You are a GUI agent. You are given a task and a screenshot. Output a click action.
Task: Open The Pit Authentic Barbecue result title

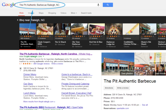click(56, 54)
